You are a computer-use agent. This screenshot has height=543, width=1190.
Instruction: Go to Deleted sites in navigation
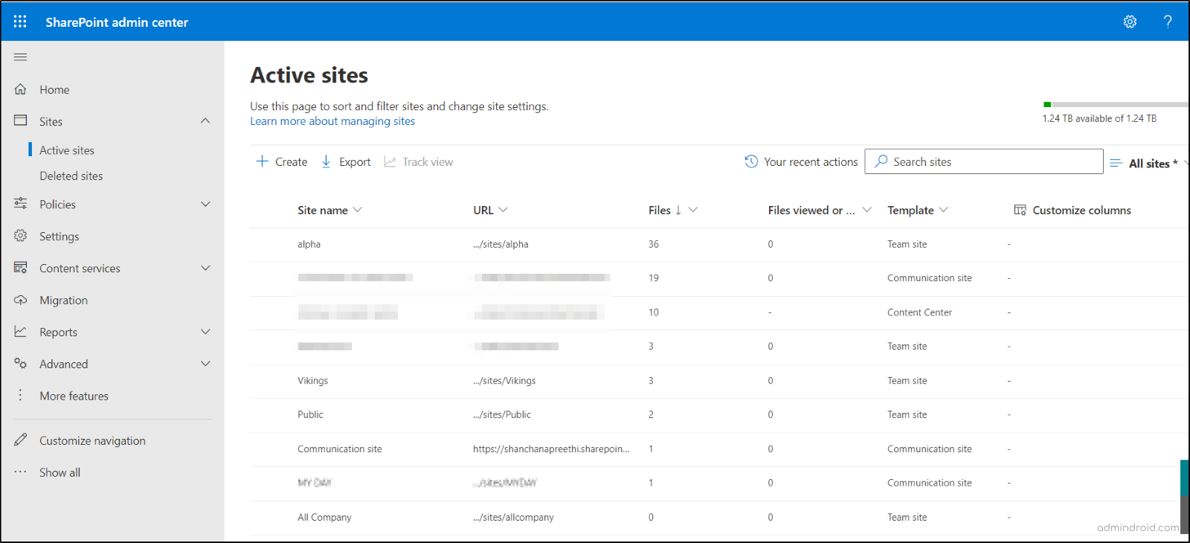click(71, 176)
